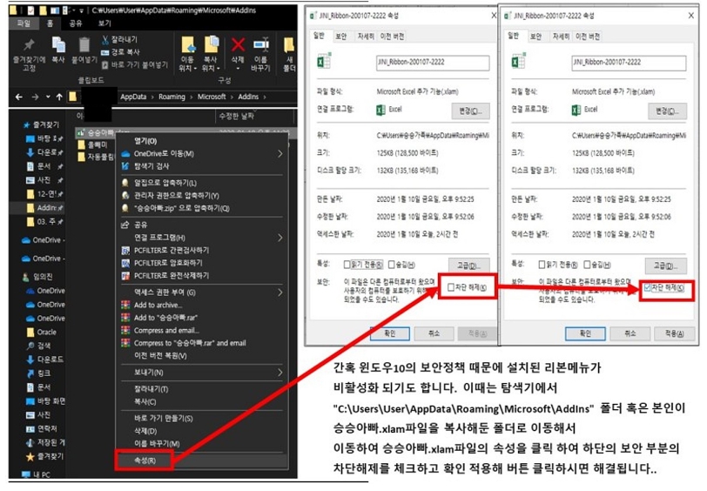The width and height of the screenshot is (707, 491).
Task: Click AppData in the address breadcrumb
Action: pyautogui.click(x=133, y=97)
